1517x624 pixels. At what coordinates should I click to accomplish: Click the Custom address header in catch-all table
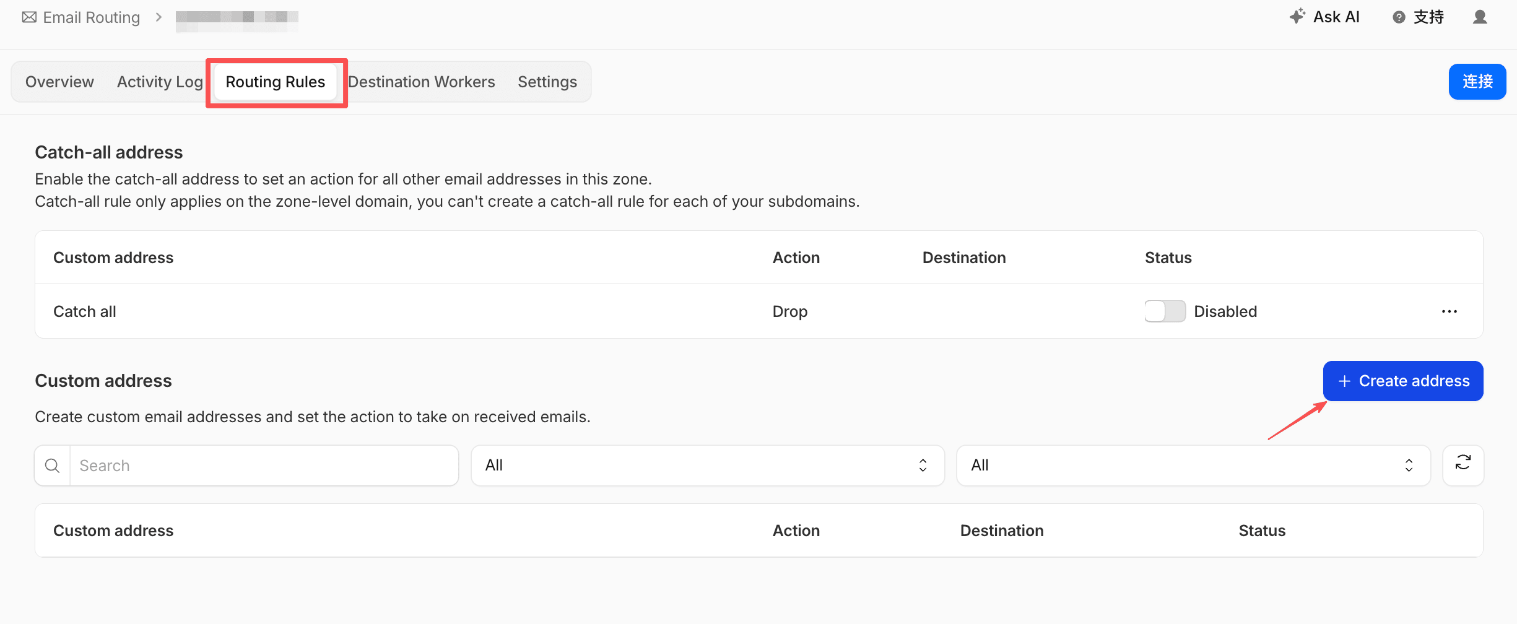click(x=113, y=258)
